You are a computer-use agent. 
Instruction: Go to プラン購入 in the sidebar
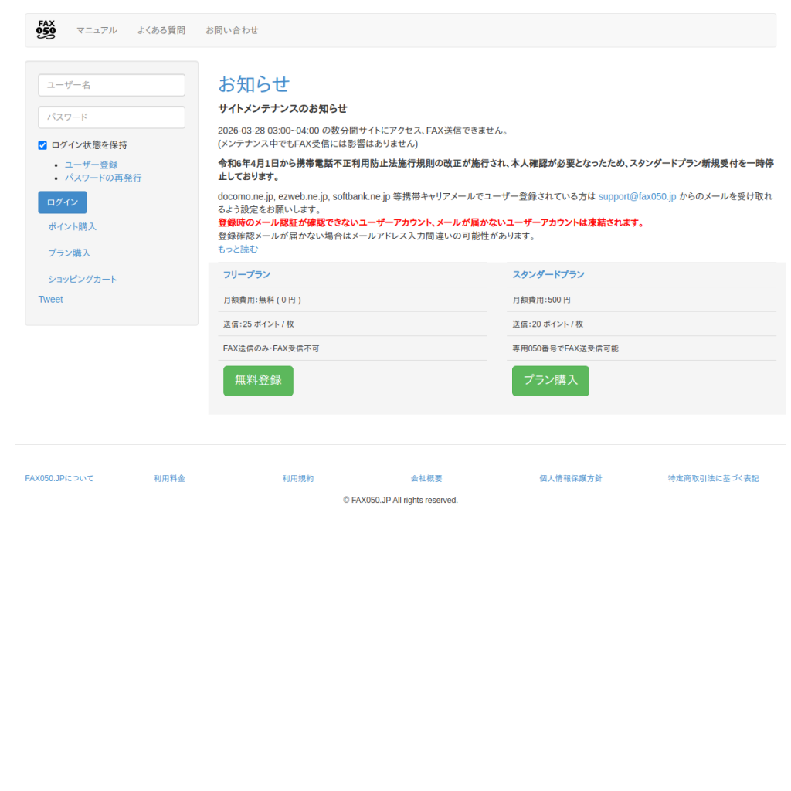click(x=69, y=253)
